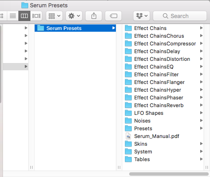
Task: Select column view button
Action: (24, 16)
